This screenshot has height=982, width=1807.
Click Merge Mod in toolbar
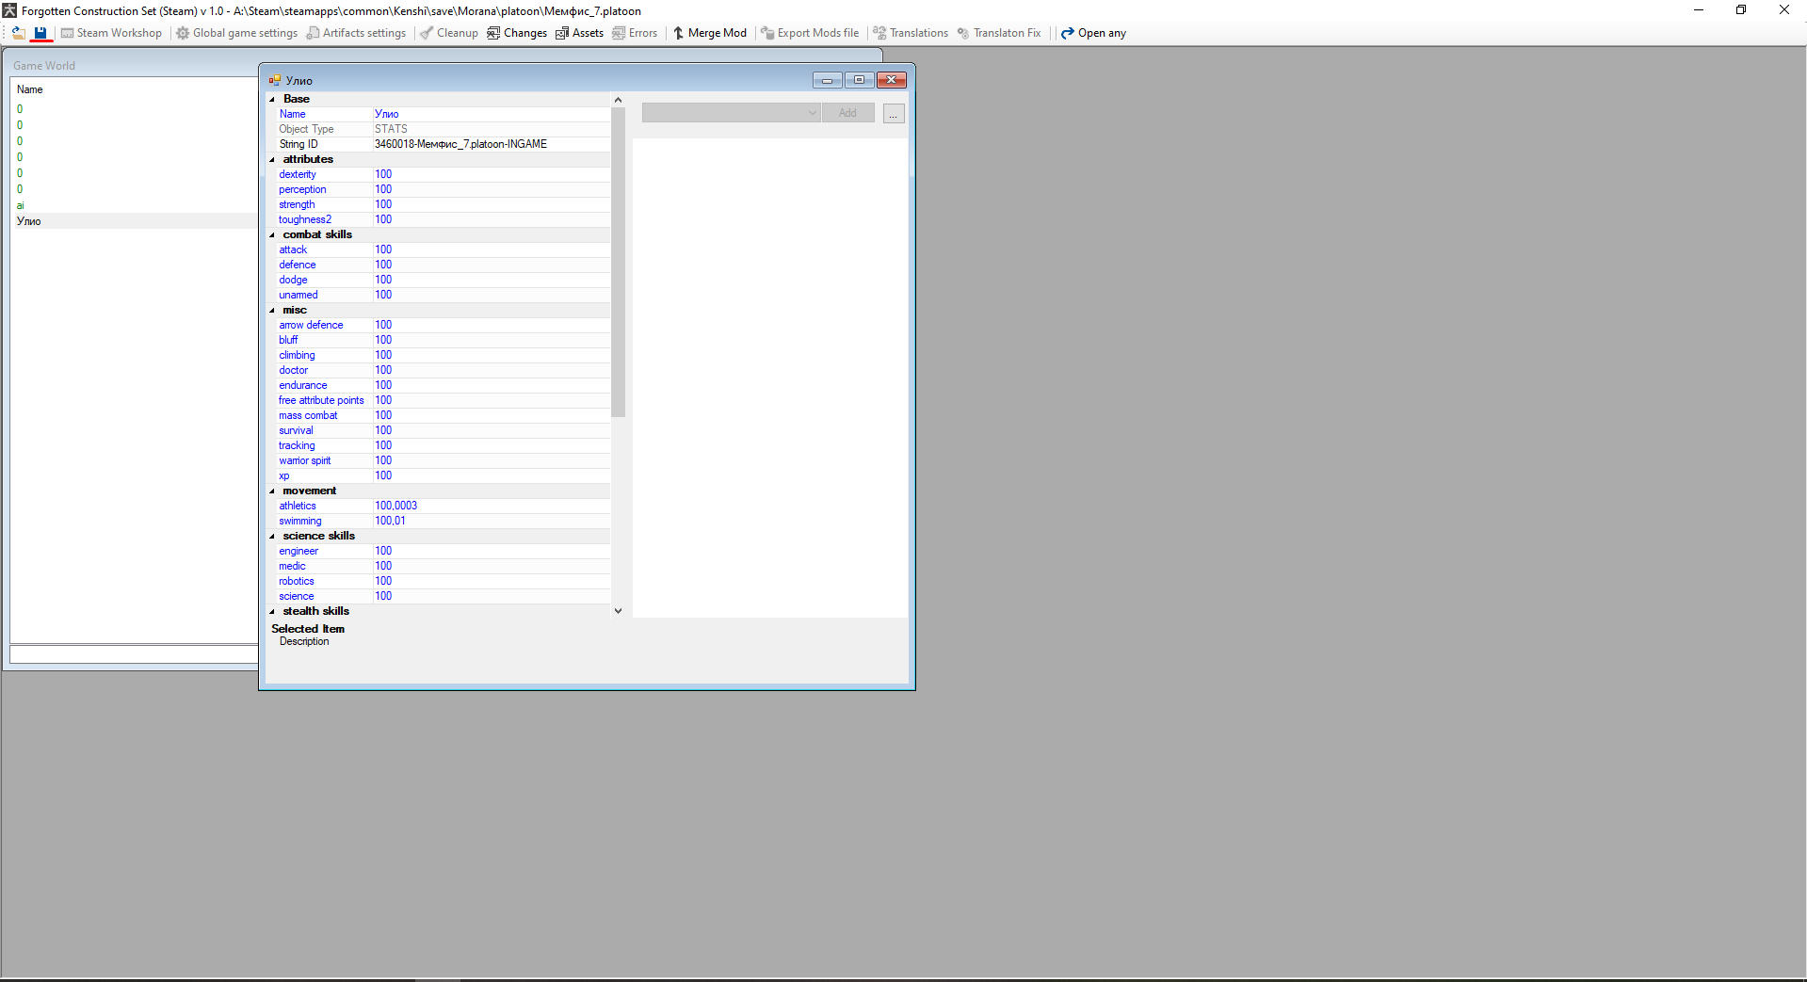coord(710,33)
